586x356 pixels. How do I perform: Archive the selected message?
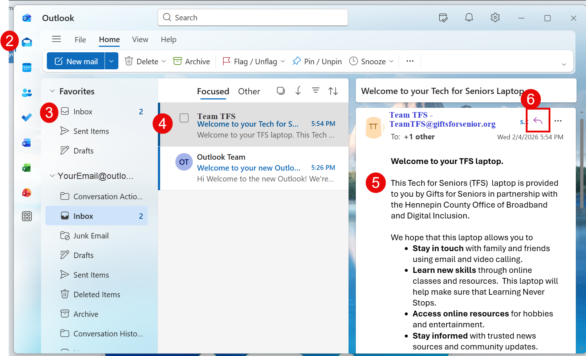click(191, 61)
